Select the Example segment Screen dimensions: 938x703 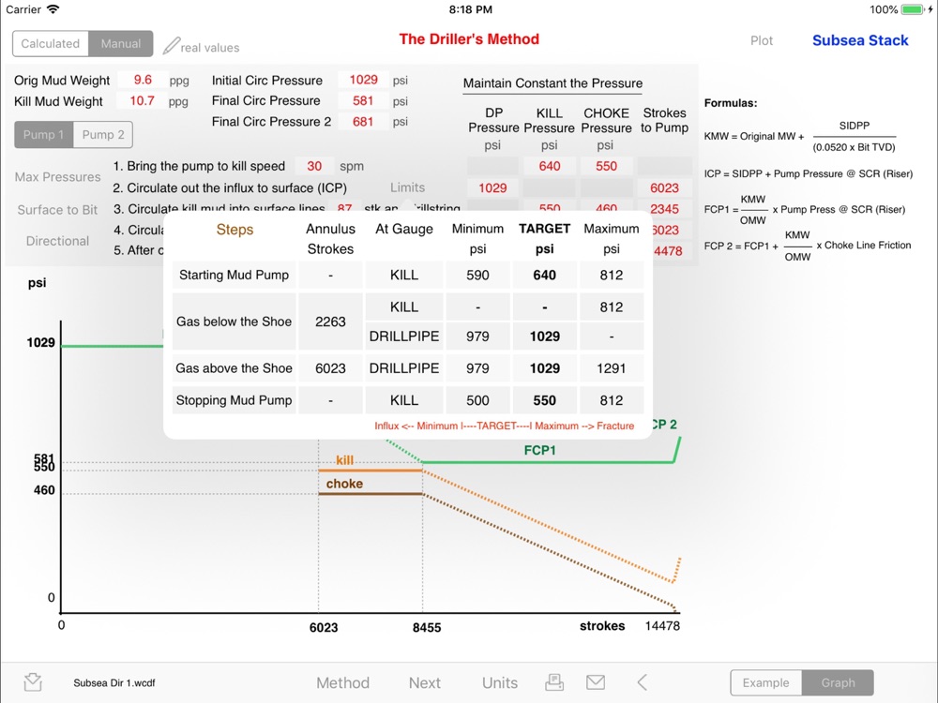pos(765,682)
